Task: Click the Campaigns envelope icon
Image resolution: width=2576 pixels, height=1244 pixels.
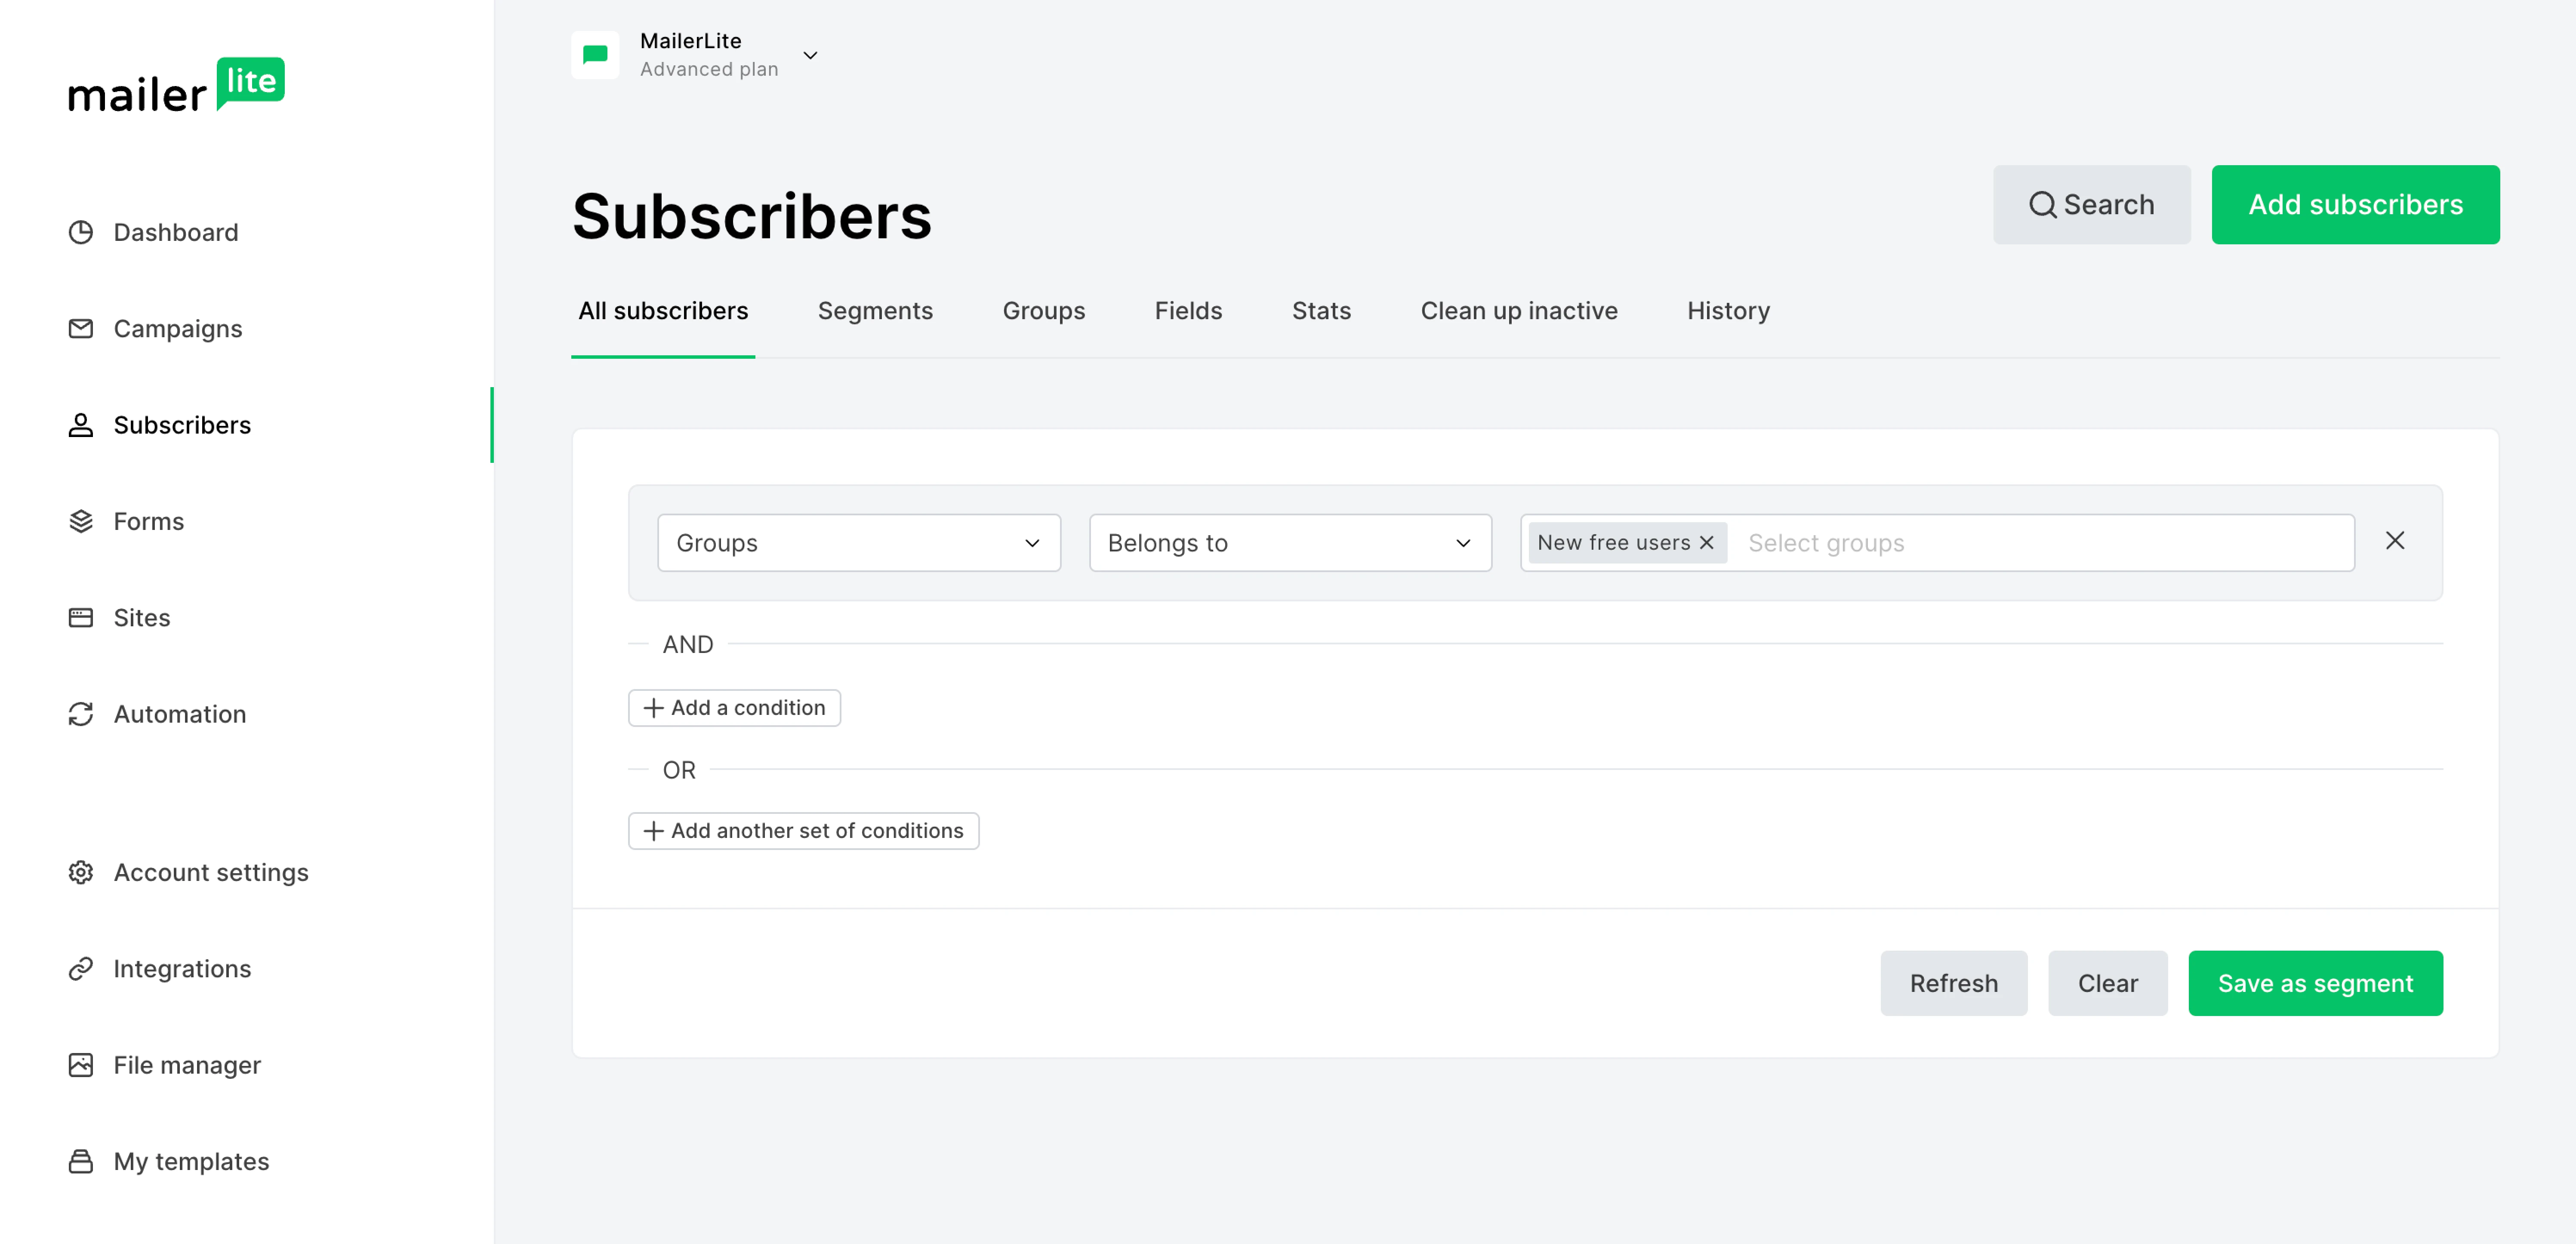Action: tap(81, 328)
